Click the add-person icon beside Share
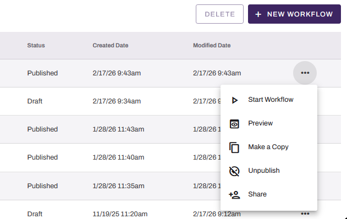 pos(234,195)
